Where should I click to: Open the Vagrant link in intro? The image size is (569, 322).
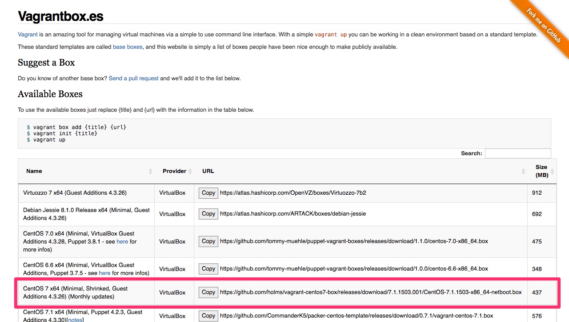click(x=28, y=35)
